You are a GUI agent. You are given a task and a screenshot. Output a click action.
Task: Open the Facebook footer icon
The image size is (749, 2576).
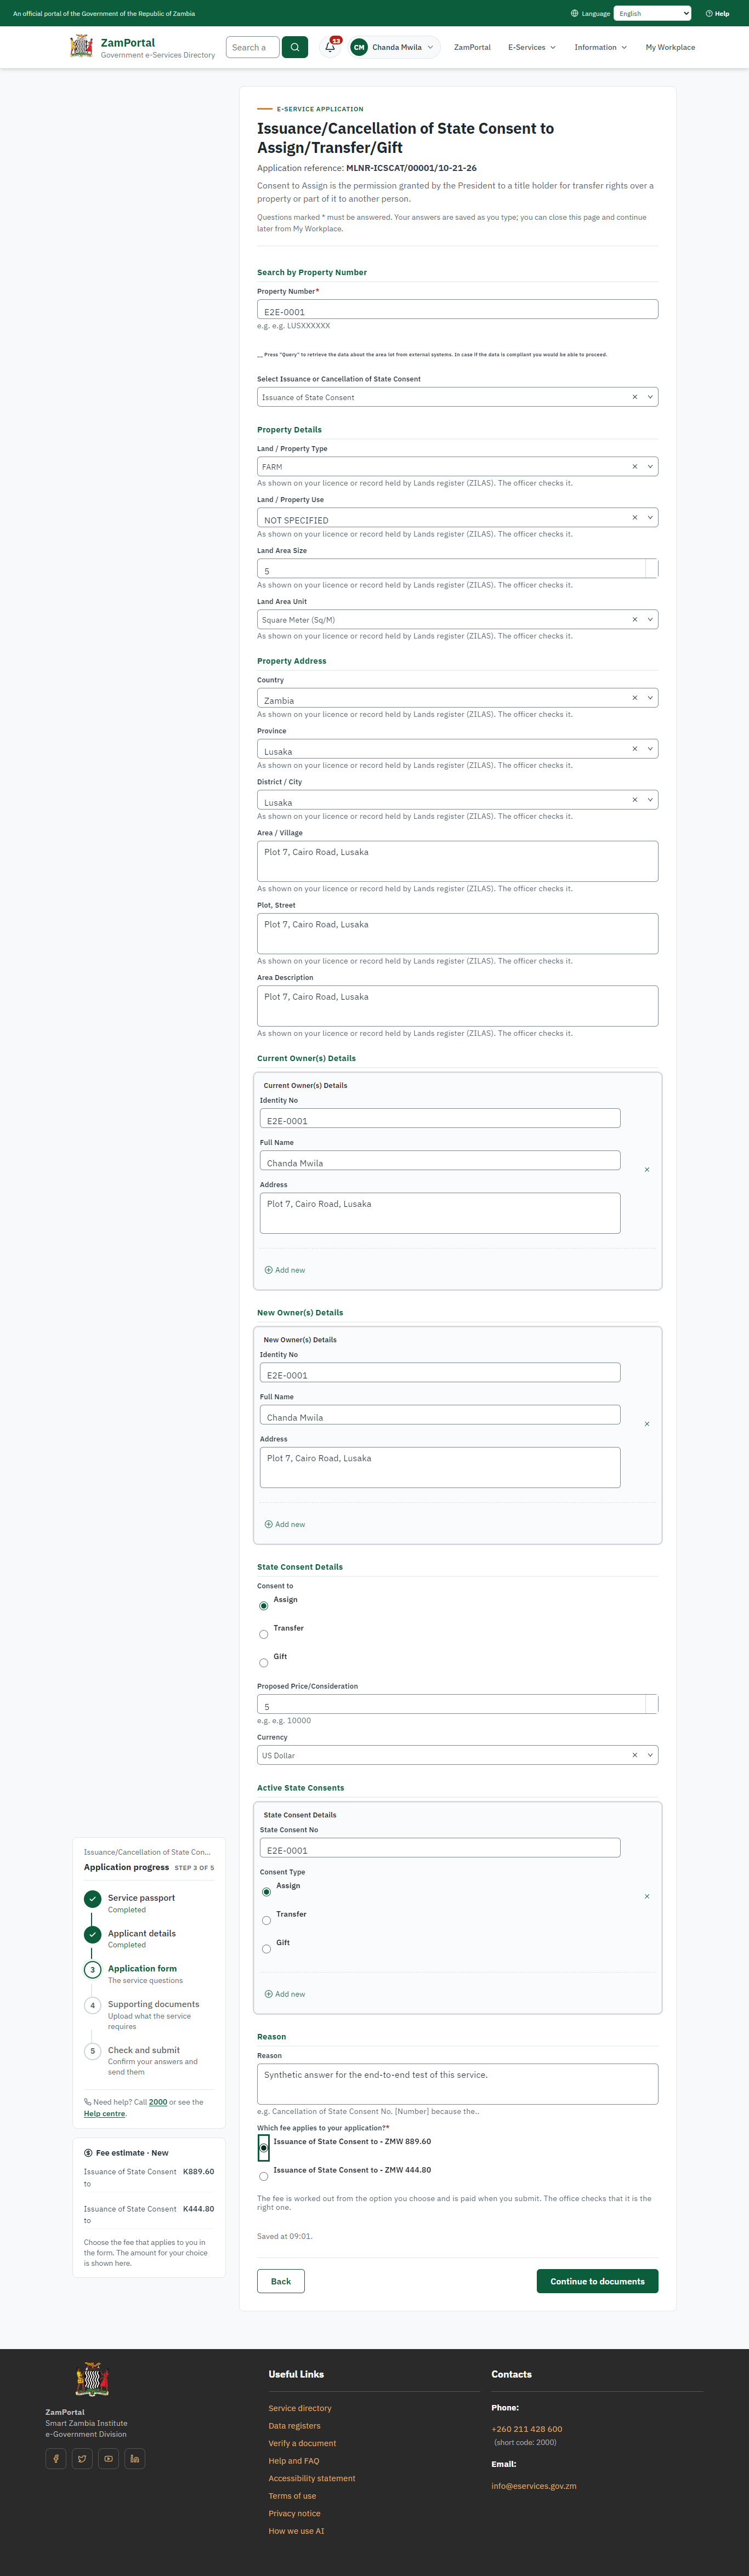point(56,2458)
